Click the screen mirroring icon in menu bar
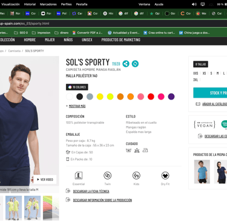The height and width of the screenshot is (222, 227). tap(203, 4)
